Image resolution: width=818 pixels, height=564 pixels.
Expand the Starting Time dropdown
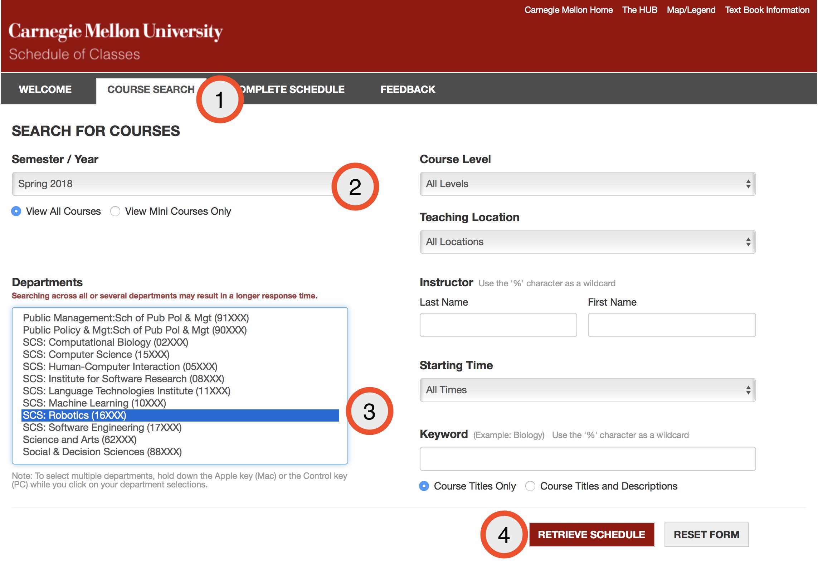pos(587,390)
